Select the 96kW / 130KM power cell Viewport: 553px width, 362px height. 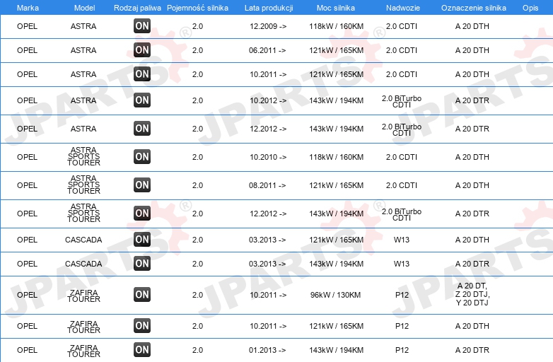click(x=335, y=295)
